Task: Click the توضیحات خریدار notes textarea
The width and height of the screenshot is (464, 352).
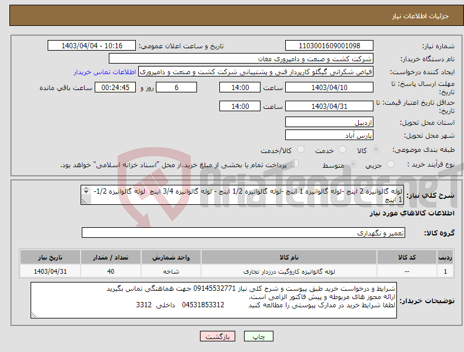Action: tap(213, 300)
